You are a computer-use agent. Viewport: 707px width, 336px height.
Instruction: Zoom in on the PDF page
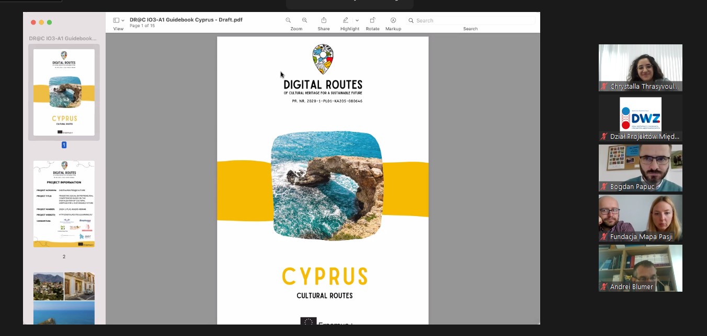tap(304, 20)
